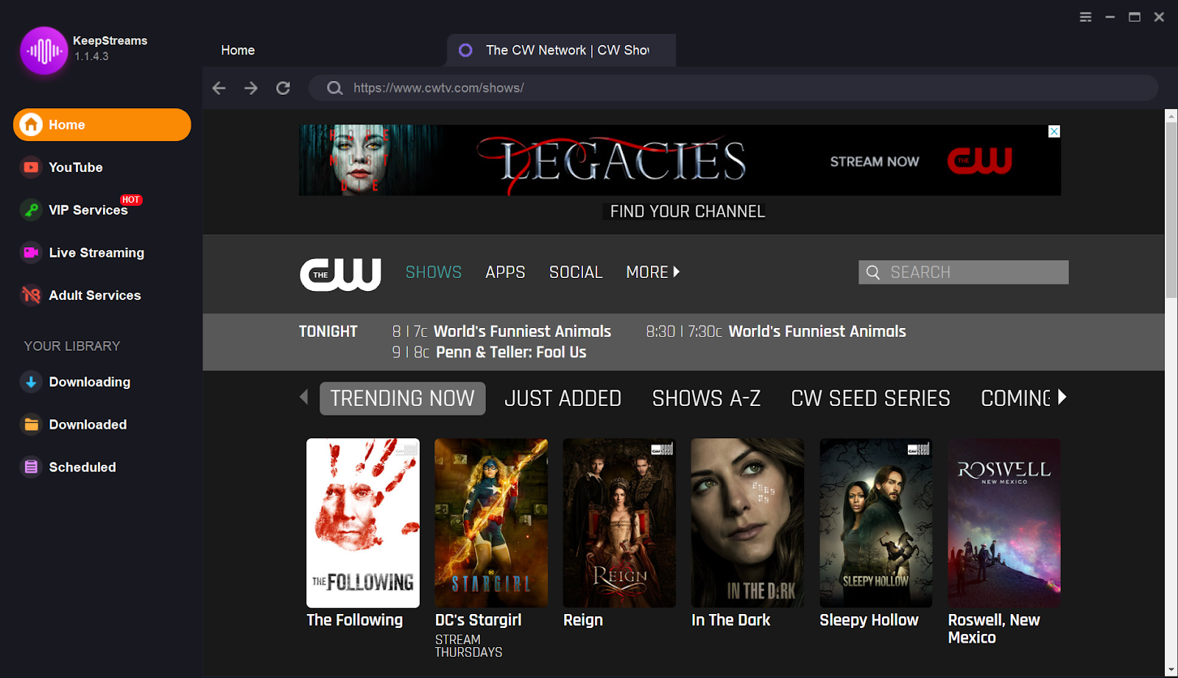
Task: Click the Downloaded folder icon
Action: [x=31, y=425]
